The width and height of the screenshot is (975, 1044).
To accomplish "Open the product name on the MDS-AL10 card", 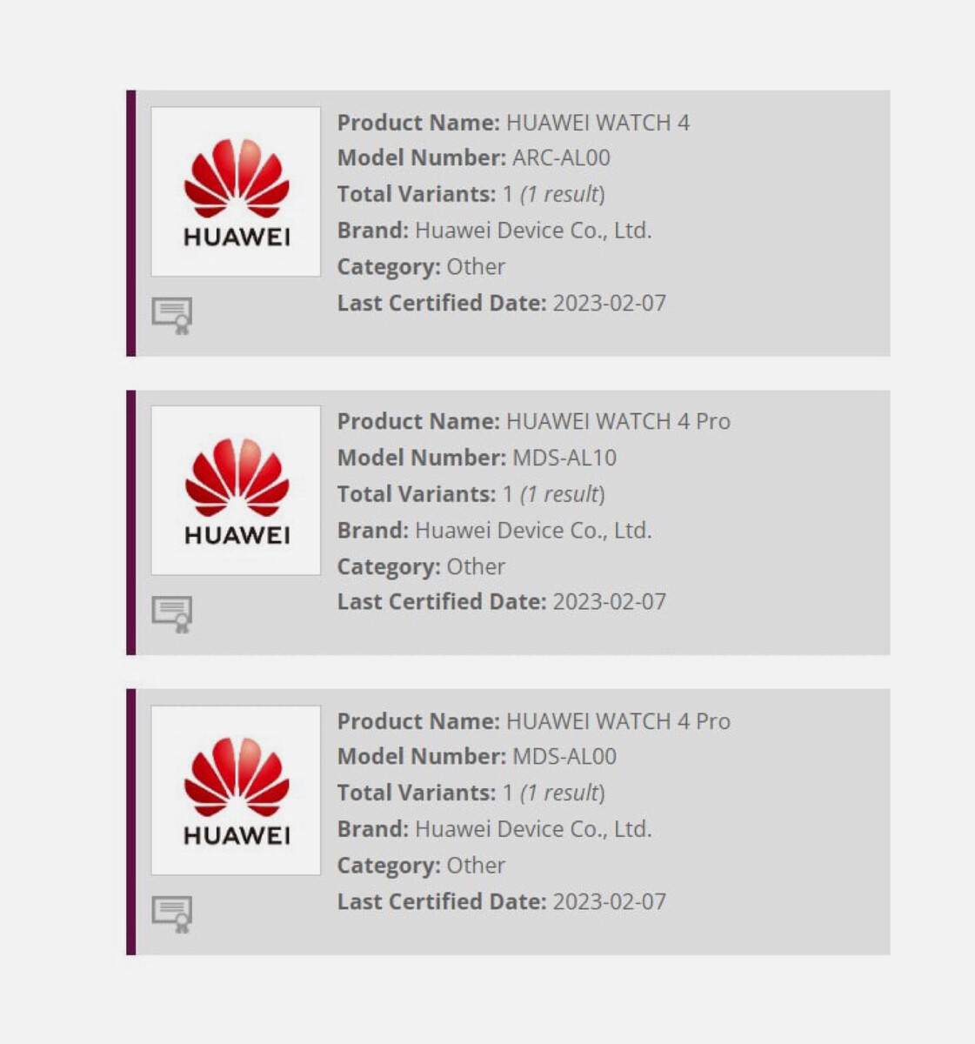I will pos(618,422).
